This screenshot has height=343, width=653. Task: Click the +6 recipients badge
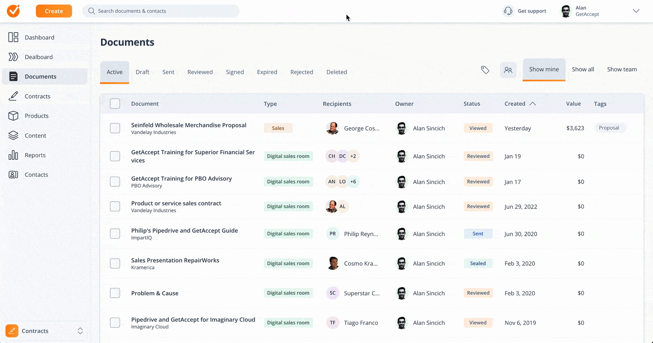[353, 181]
